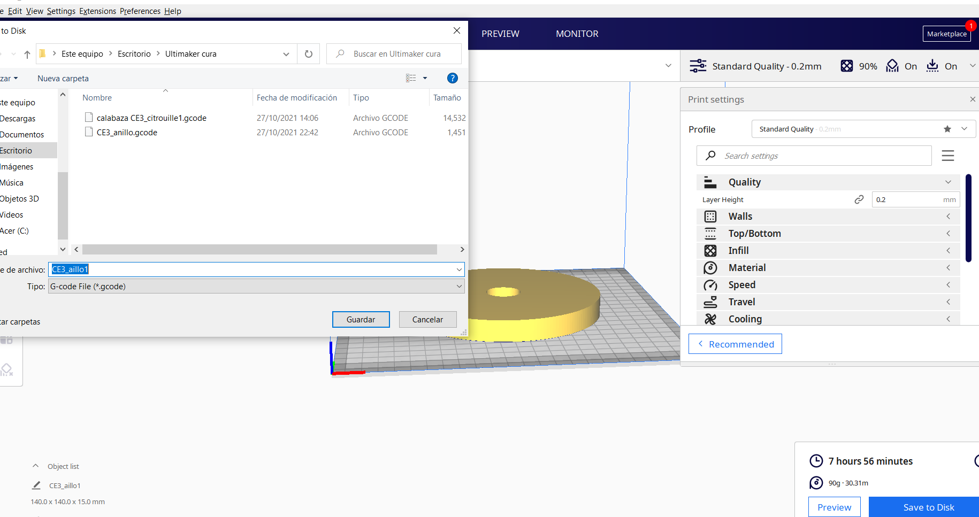This screenshot has width=979, height=517.
Task: Click the Cooling category icon
Action: pos(710,319)
